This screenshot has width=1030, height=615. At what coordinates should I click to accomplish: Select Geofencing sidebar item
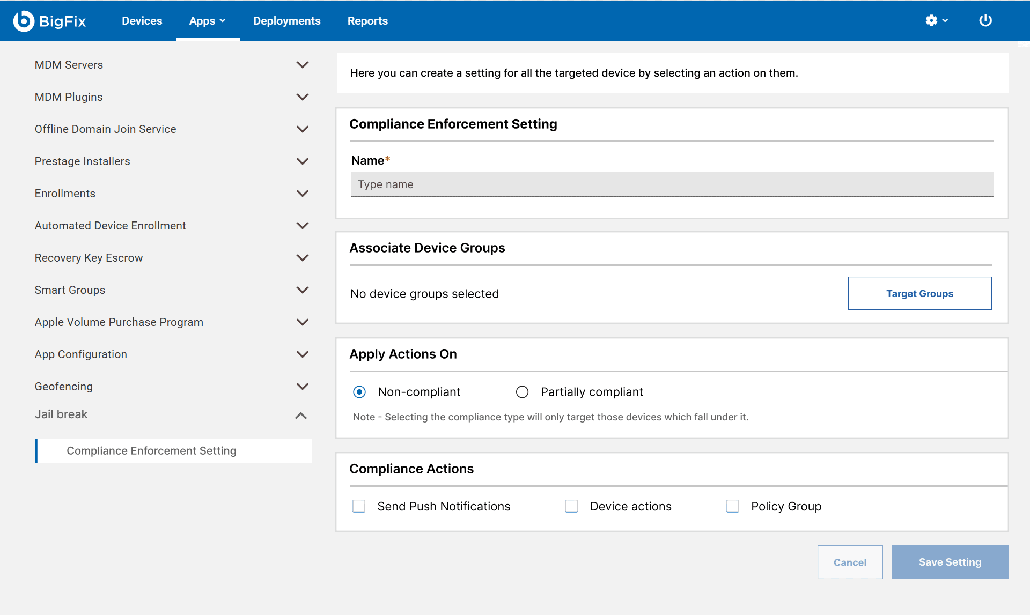point(63,387)
